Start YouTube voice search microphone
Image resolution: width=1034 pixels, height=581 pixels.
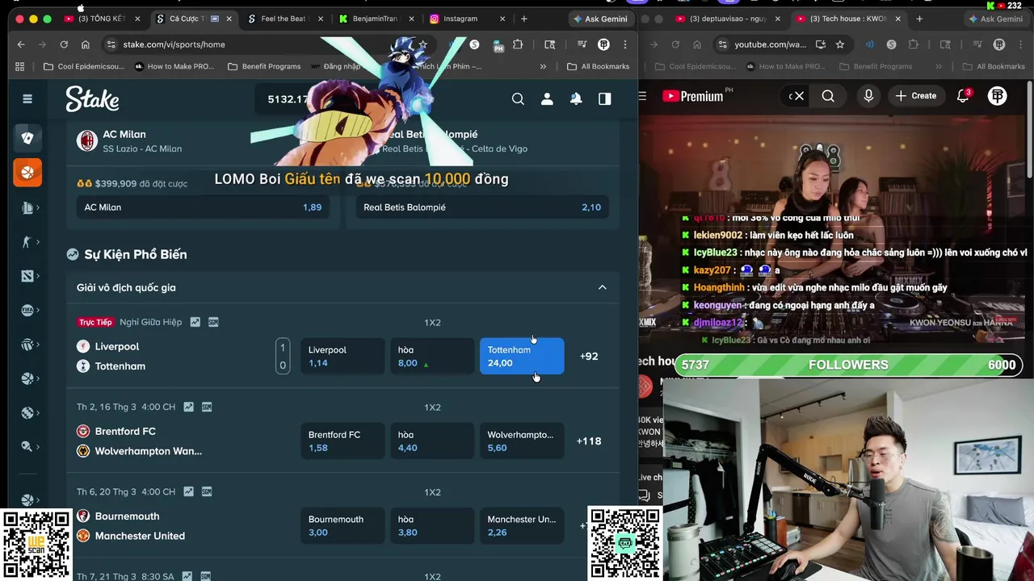click(868, 96)
